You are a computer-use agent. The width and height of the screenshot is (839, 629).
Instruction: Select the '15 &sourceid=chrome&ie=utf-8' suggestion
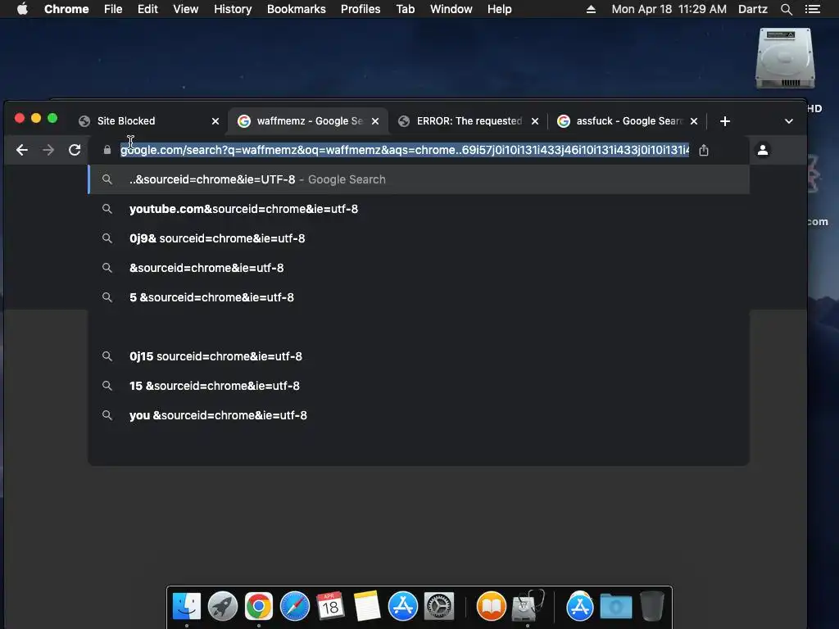tap(419, 386)
